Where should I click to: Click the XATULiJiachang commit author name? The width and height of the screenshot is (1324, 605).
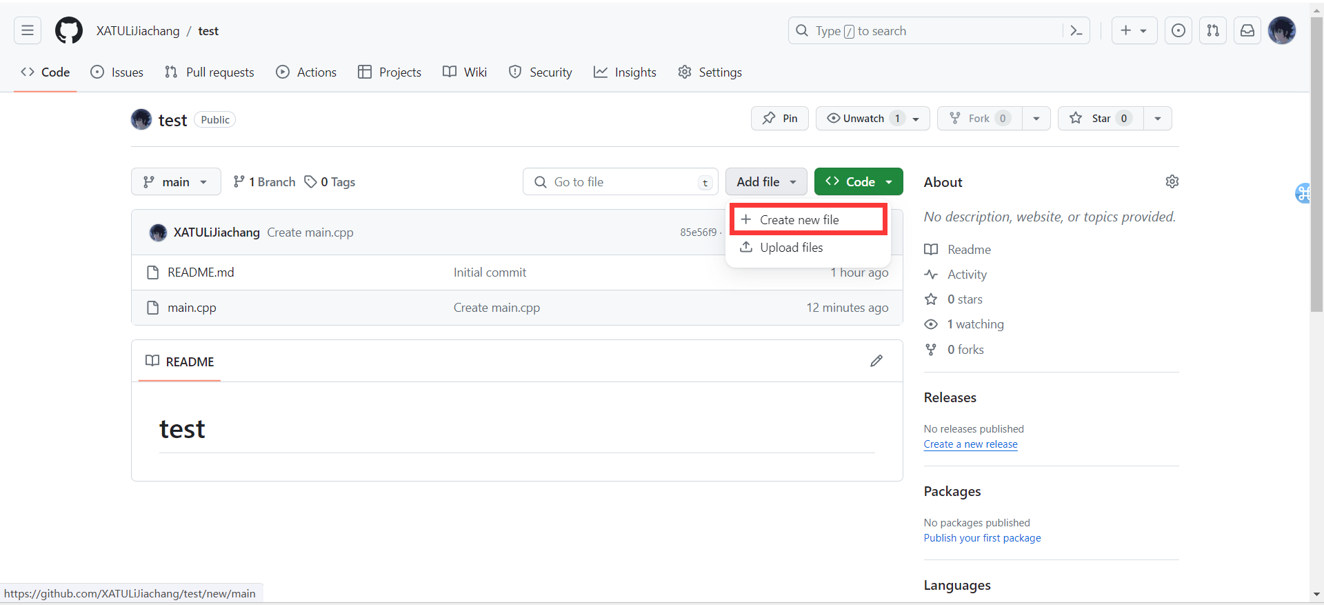pyautogui.click(x=217, y=232)
